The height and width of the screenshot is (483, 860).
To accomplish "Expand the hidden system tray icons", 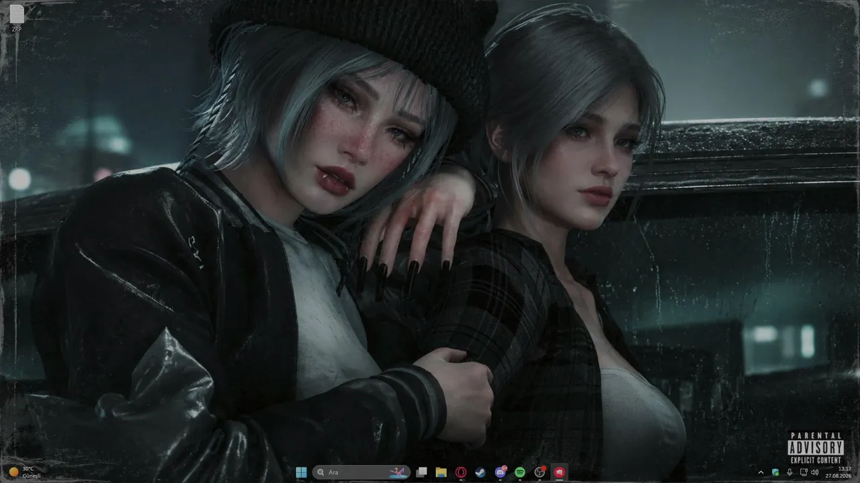I will click(761, 472).
